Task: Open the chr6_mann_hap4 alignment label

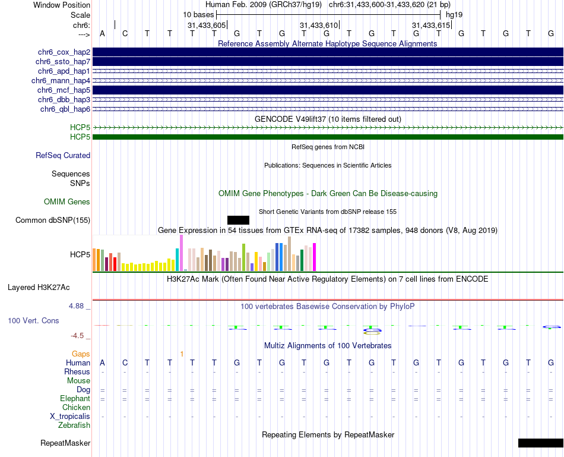Action: (x=61, y=81)
